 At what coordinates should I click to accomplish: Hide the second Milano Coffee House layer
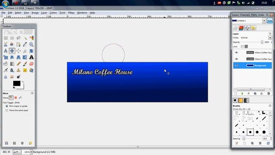pos(236,59)
